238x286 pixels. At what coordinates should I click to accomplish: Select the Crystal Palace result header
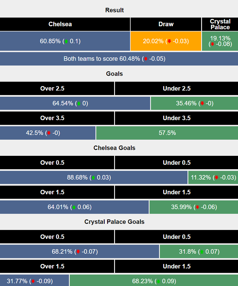220,24
